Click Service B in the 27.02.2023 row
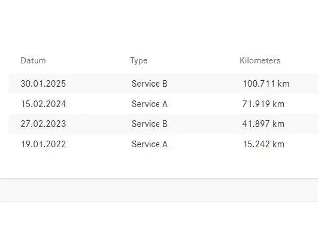 pos(150,124)
